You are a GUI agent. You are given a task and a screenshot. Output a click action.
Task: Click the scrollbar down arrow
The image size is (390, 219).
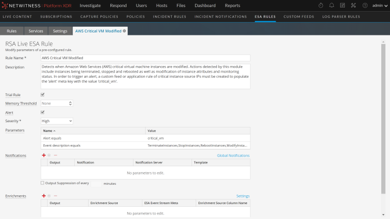(383, 215)
